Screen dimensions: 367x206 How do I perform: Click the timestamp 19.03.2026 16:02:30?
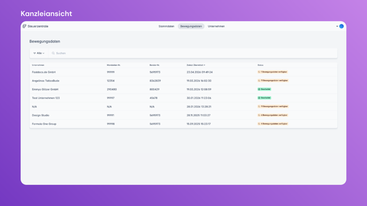click(x=199, y=81)
